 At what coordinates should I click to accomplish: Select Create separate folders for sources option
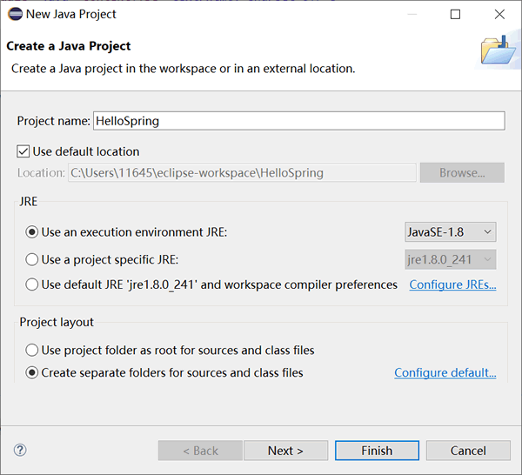31,372
